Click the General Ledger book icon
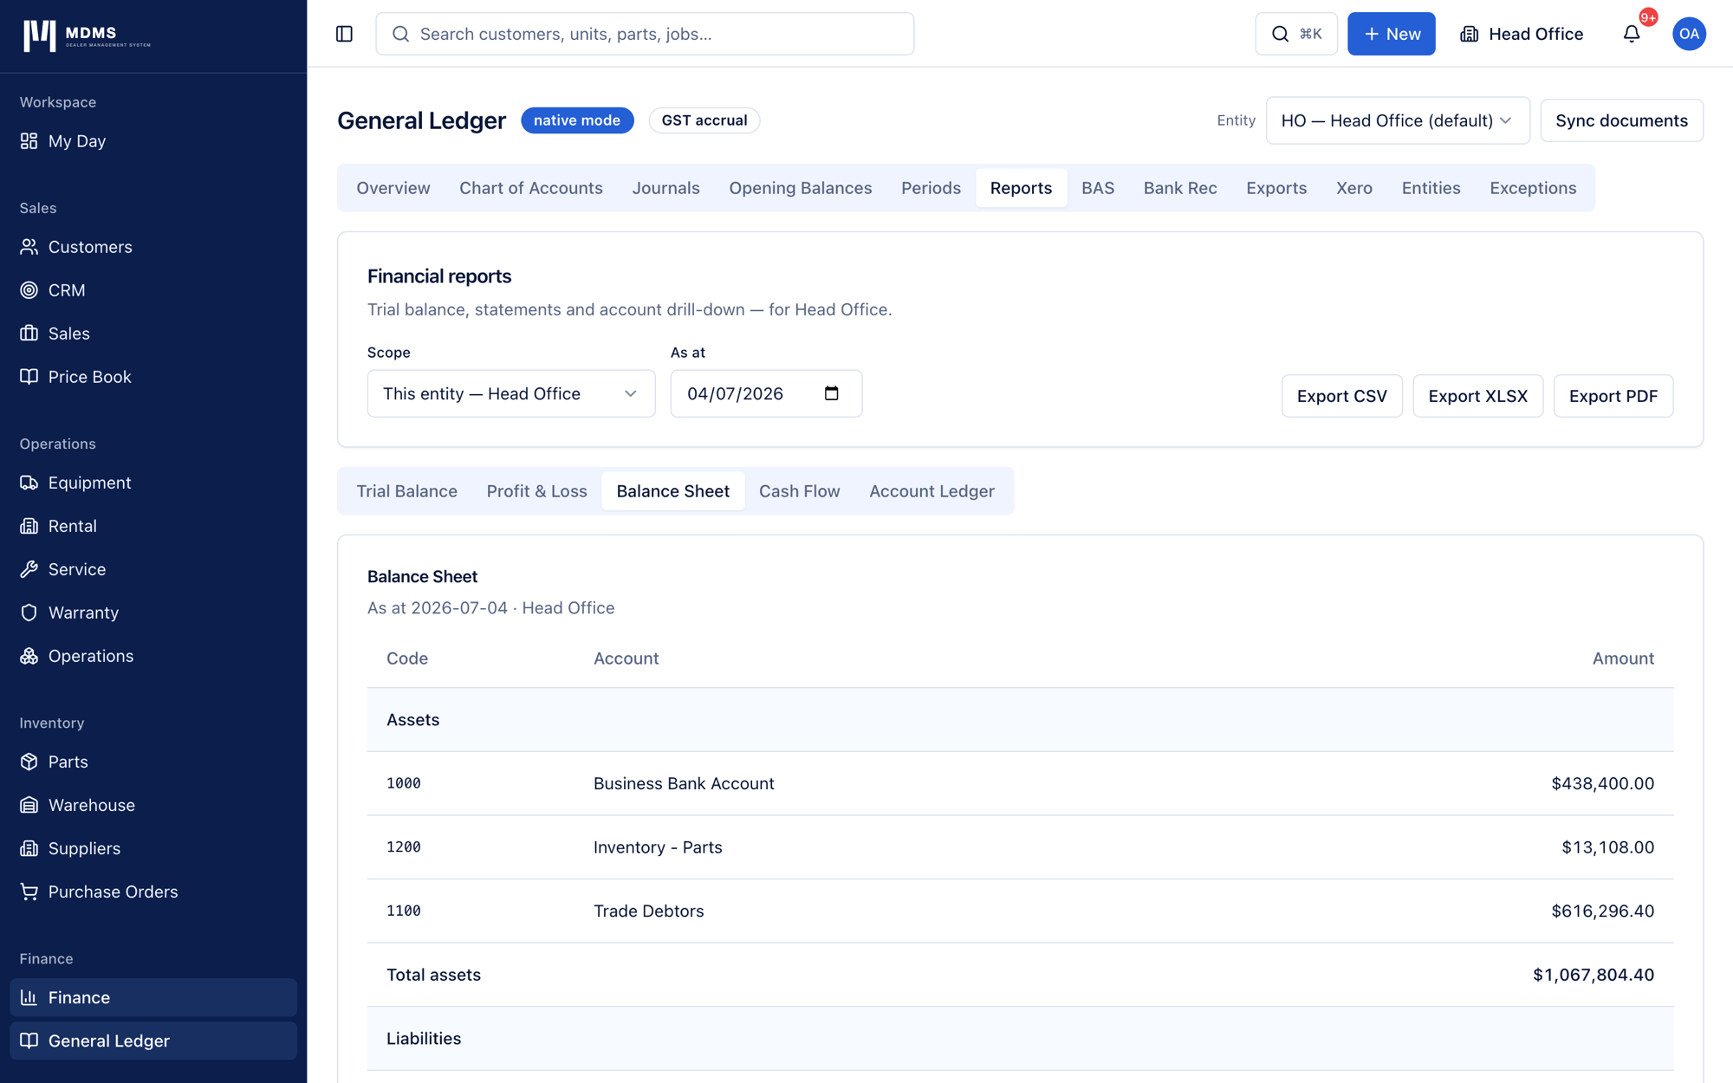Viewport: 1733px width, 1083px height. (29, 1041)
